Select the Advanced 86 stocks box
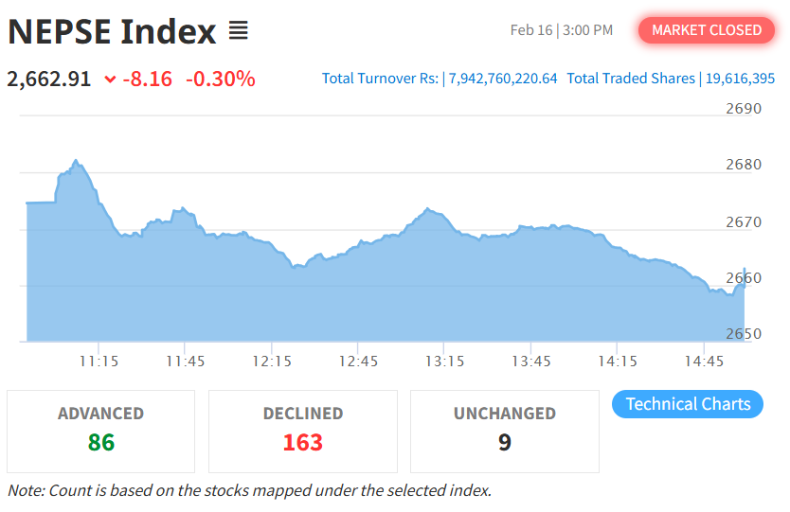The height and width of the screenshot is (512, 790). click(100, 431)
